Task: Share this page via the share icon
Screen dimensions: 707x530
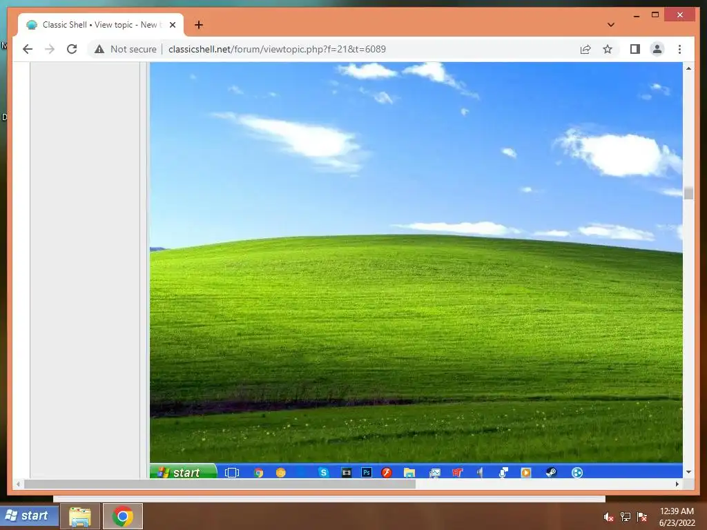Action: tap(585, 49)
